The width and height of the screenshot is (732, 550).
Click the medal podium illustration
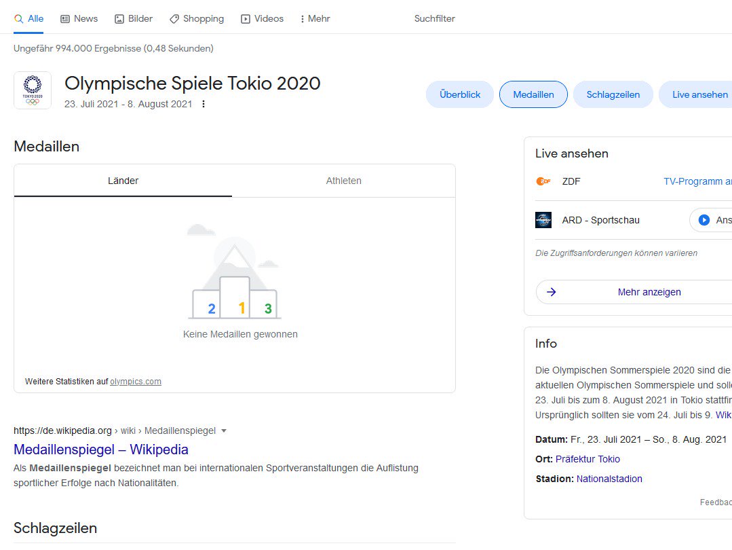(x=235, y=278)
